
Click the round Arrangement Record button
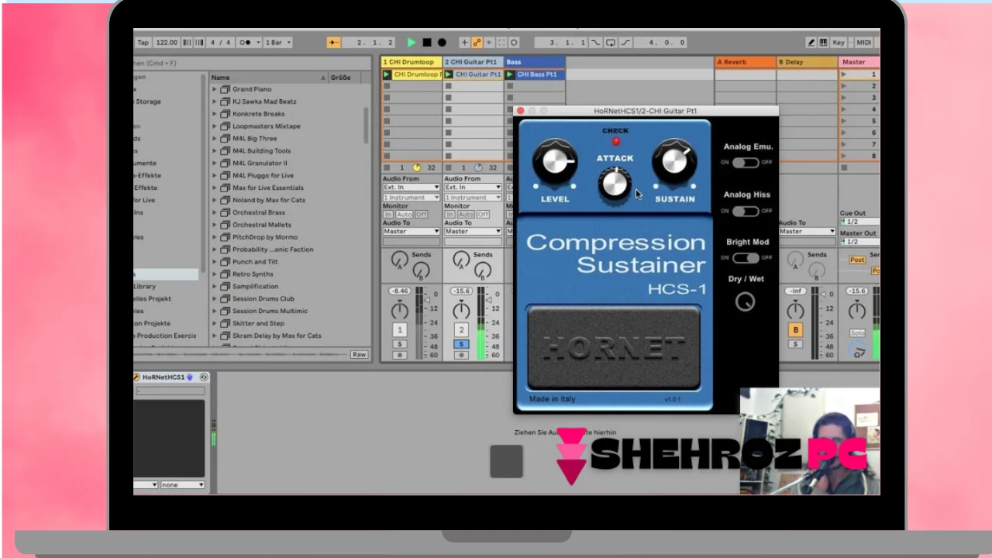(x=442, y=43)
